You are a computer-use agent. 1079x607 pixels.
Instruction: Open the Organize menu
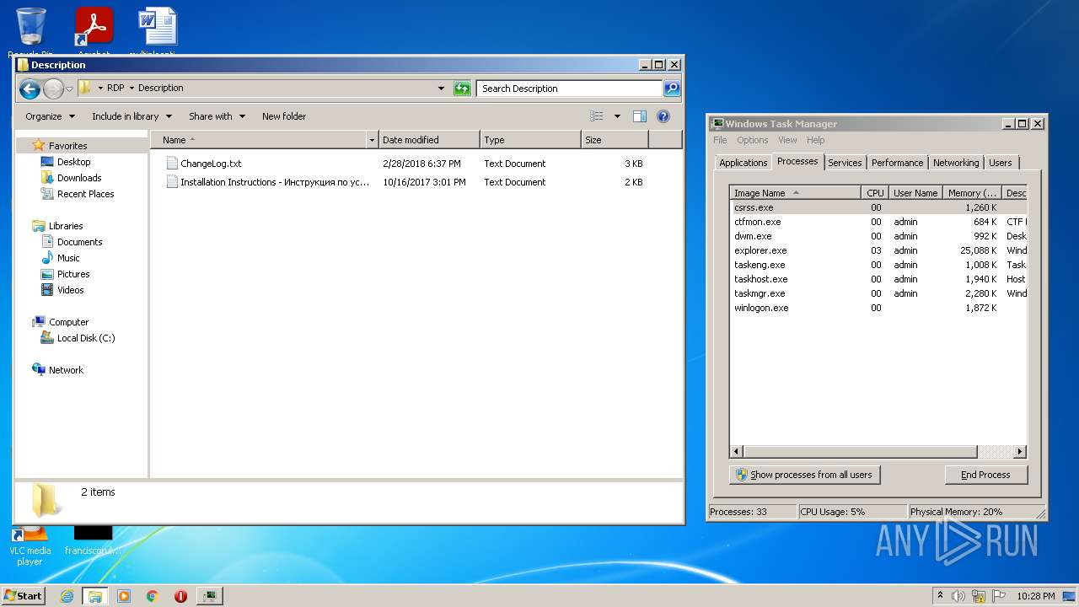click(x=50, y=116)
